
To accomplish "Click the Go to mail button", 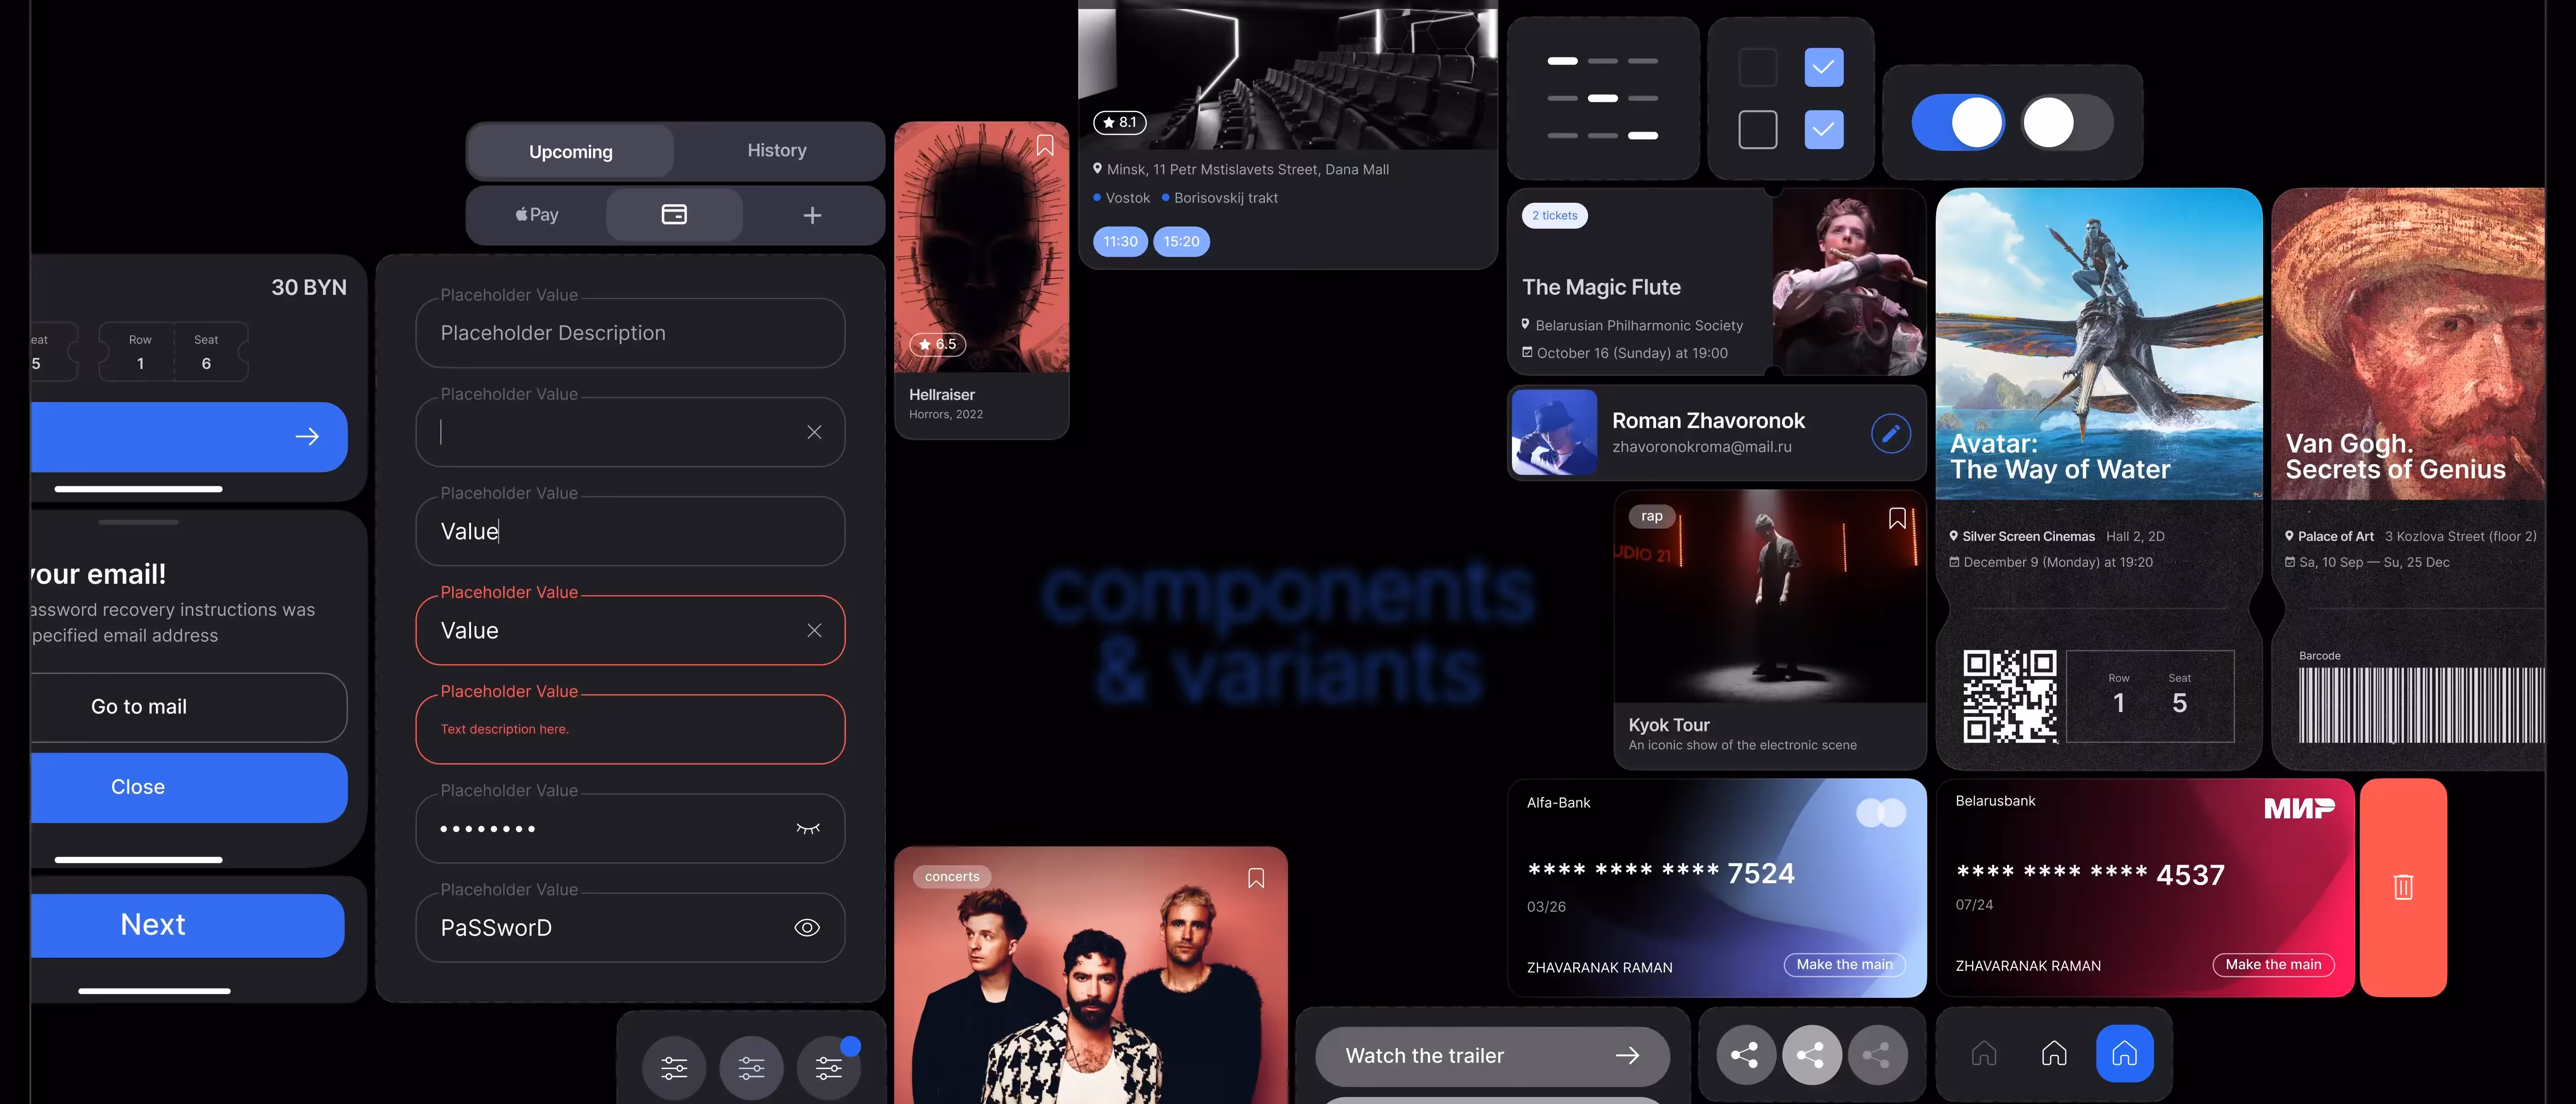I will tap(188, 707).
